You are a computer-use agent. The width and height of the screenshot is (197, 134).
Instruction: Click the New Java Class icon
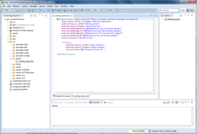tap(75, 10)
